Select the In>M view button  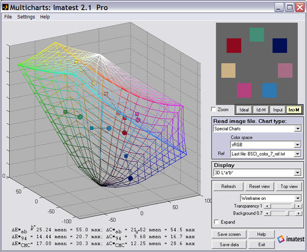point(294,110)
